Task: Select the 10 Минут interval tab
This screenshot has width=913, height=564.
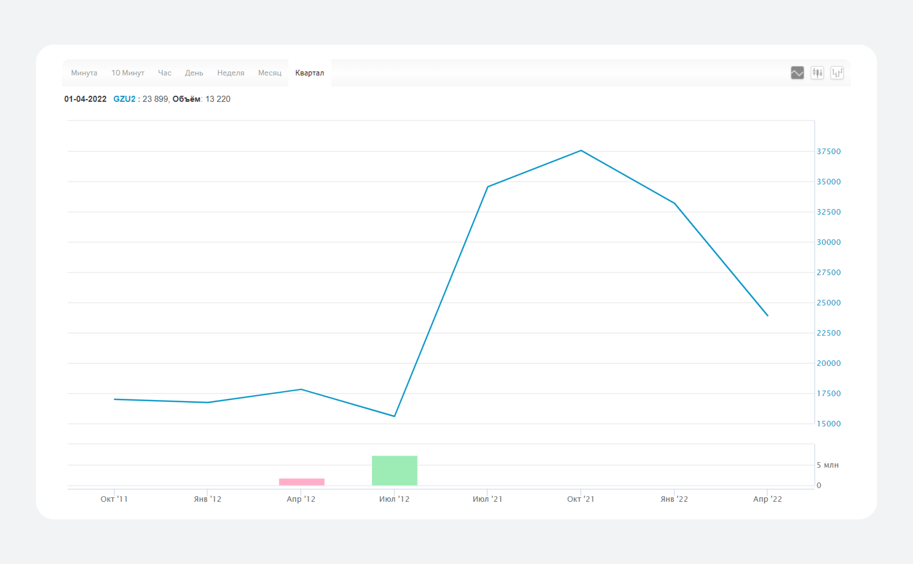Action: [x=128, y=73]
